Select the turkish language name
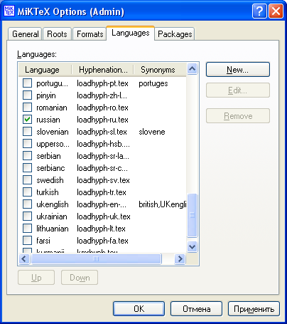The width and height of the screenshot is (287, 324). click(48, 192)
